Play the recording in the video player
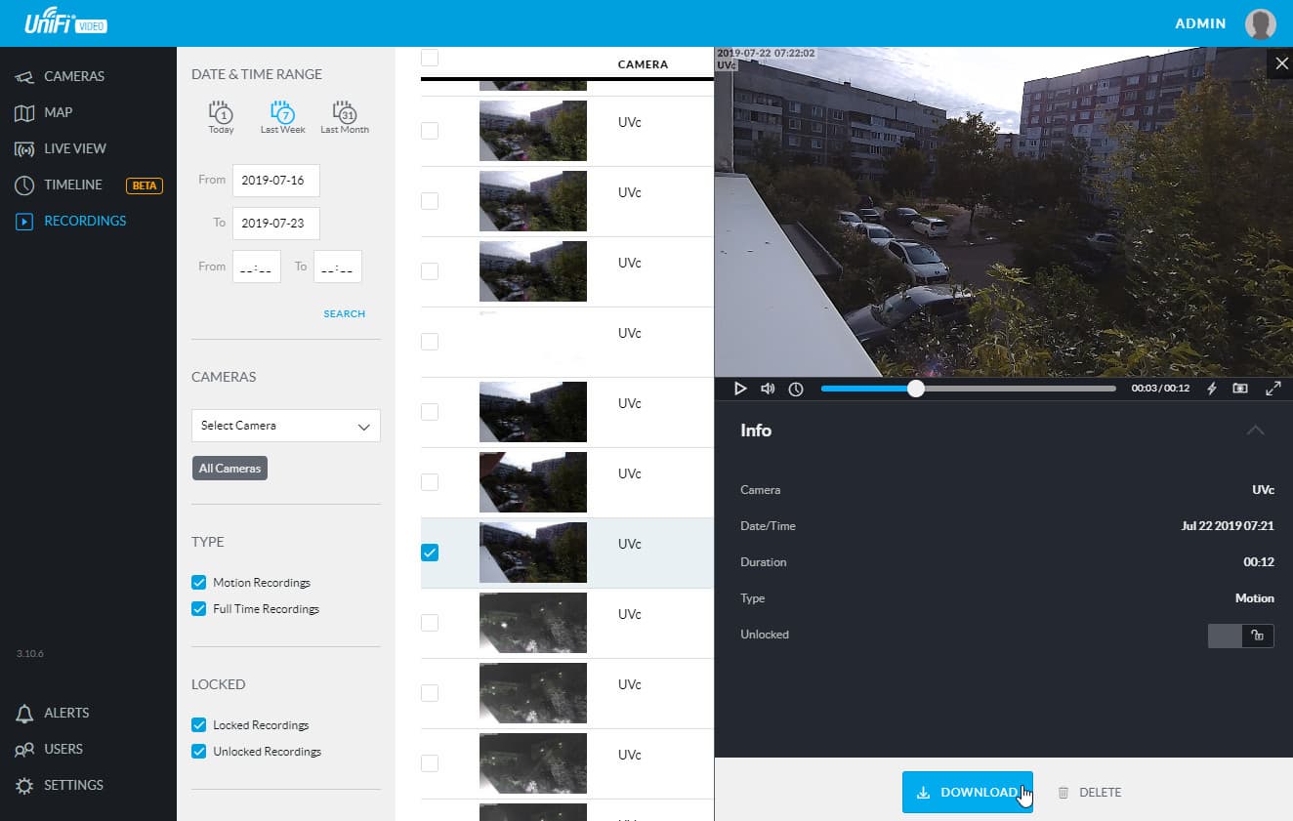This screenshot has width=1293, height=821. point(740,389)
